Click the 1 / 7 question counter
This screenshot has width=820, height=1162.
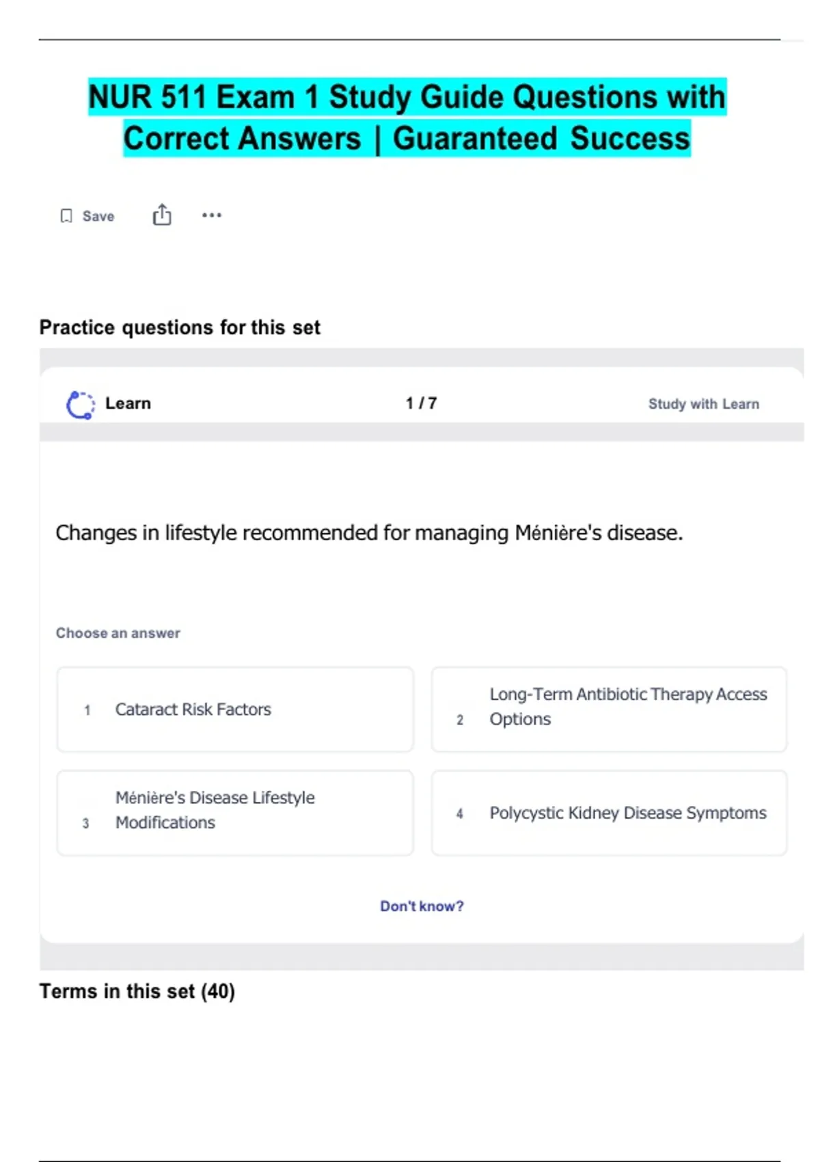point(421,403)
